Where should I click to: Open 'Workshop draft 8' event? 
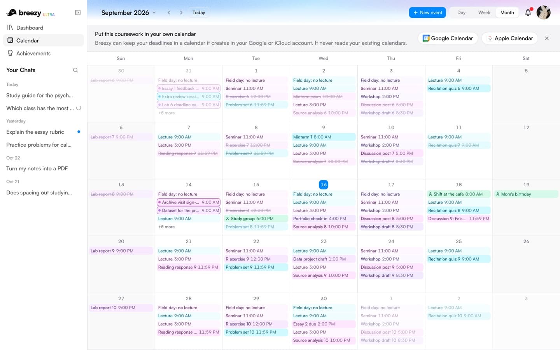pyautogui.click(x=391, y=227)
